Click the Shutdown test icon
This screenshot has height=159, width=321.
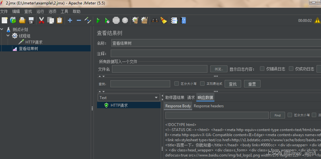(x=125, y=20)
